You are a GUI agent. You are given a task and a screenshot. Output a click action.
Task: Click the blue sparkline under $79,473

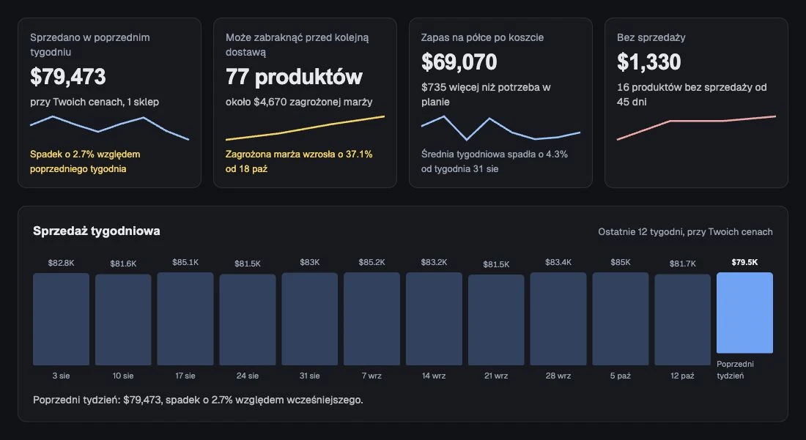[109, 128]
